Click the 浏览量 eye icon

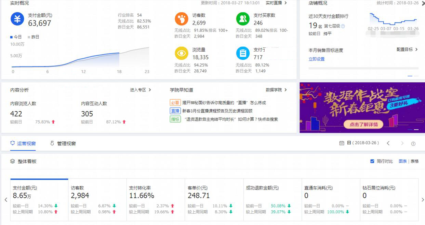point(182,53)
